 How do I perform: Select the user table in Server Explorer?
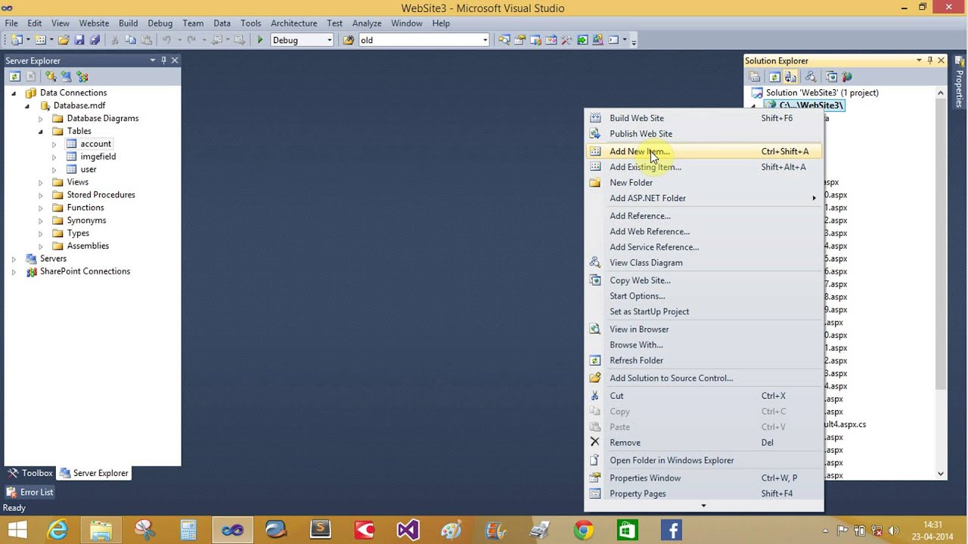coord(88,169)
